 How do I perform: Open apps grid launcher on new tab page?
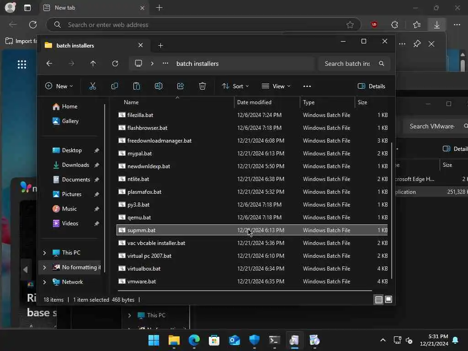coord(22,64)
